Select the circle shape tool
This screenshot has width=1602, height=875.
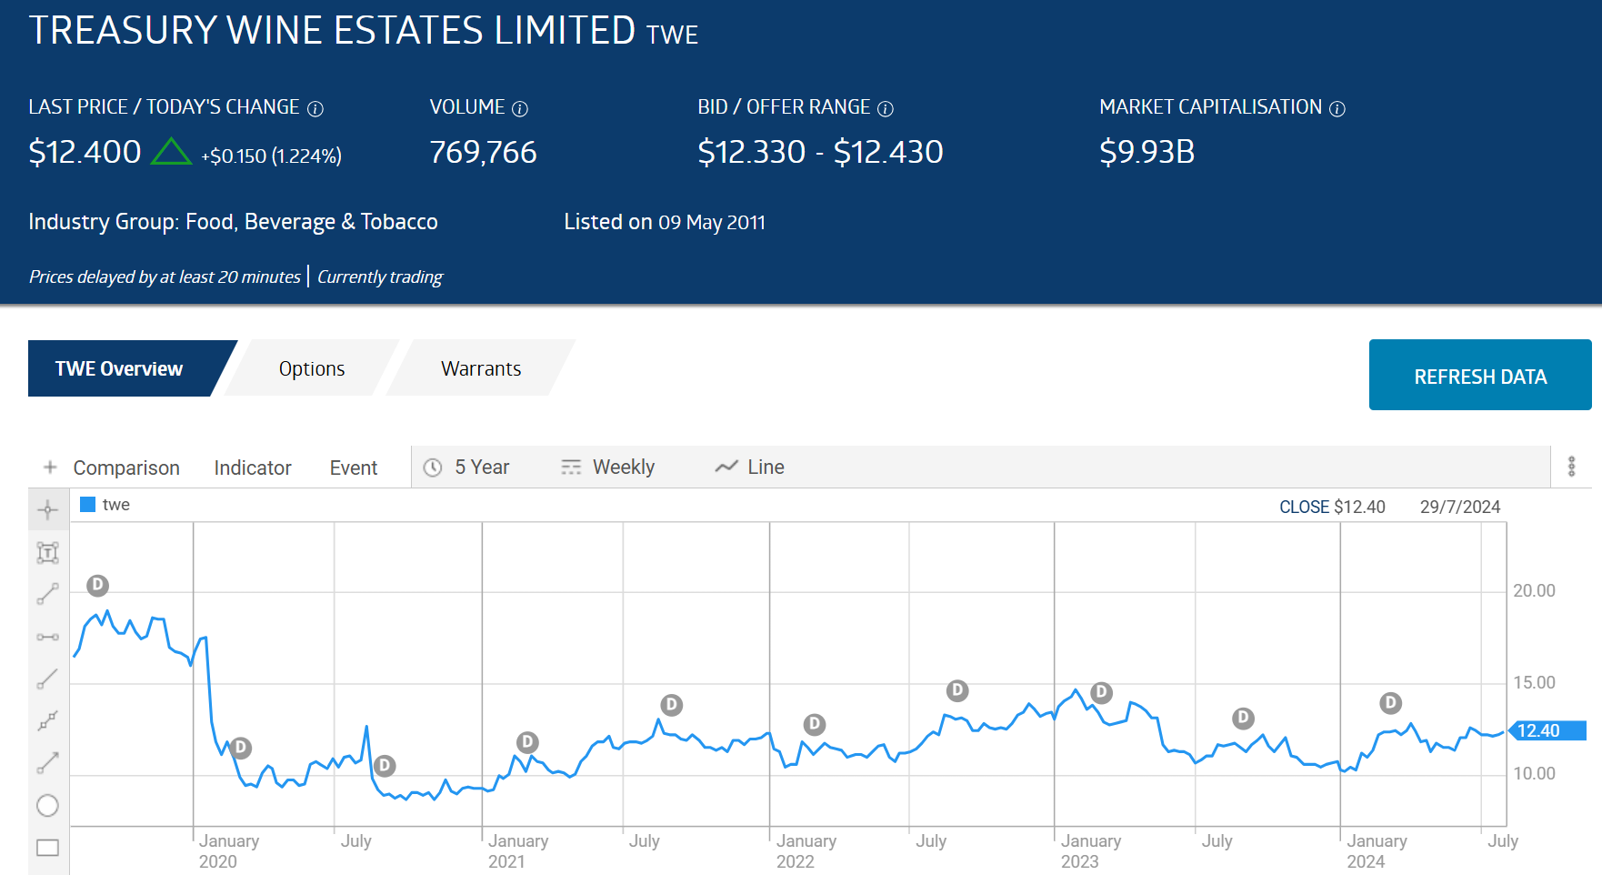tap(48, 806)
